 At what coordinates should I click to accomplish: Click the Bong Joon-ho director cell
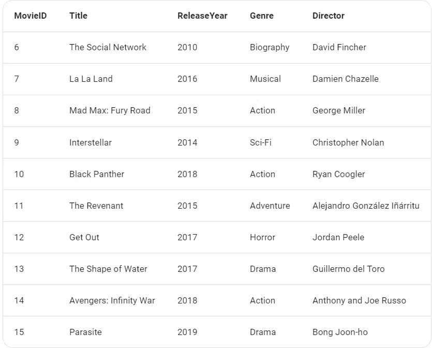click(x=340, y=332)
